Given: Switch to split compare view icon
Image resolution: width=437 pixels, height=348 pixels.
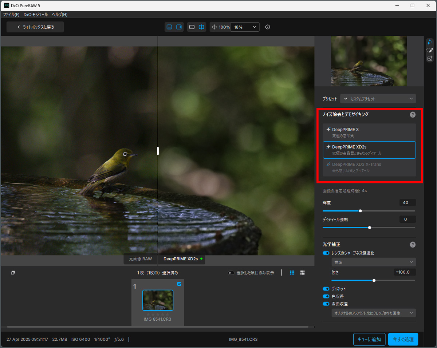Looking at the screenshot, I should 201,27.
